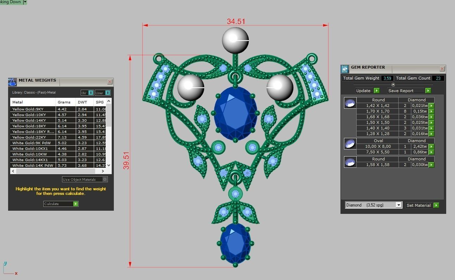Select the Yellow Gold:18KY R... row

point(58,132)
